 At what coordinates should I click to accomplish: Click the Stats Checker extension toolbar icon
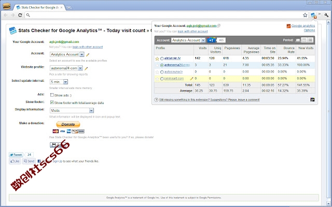[313, 15]
